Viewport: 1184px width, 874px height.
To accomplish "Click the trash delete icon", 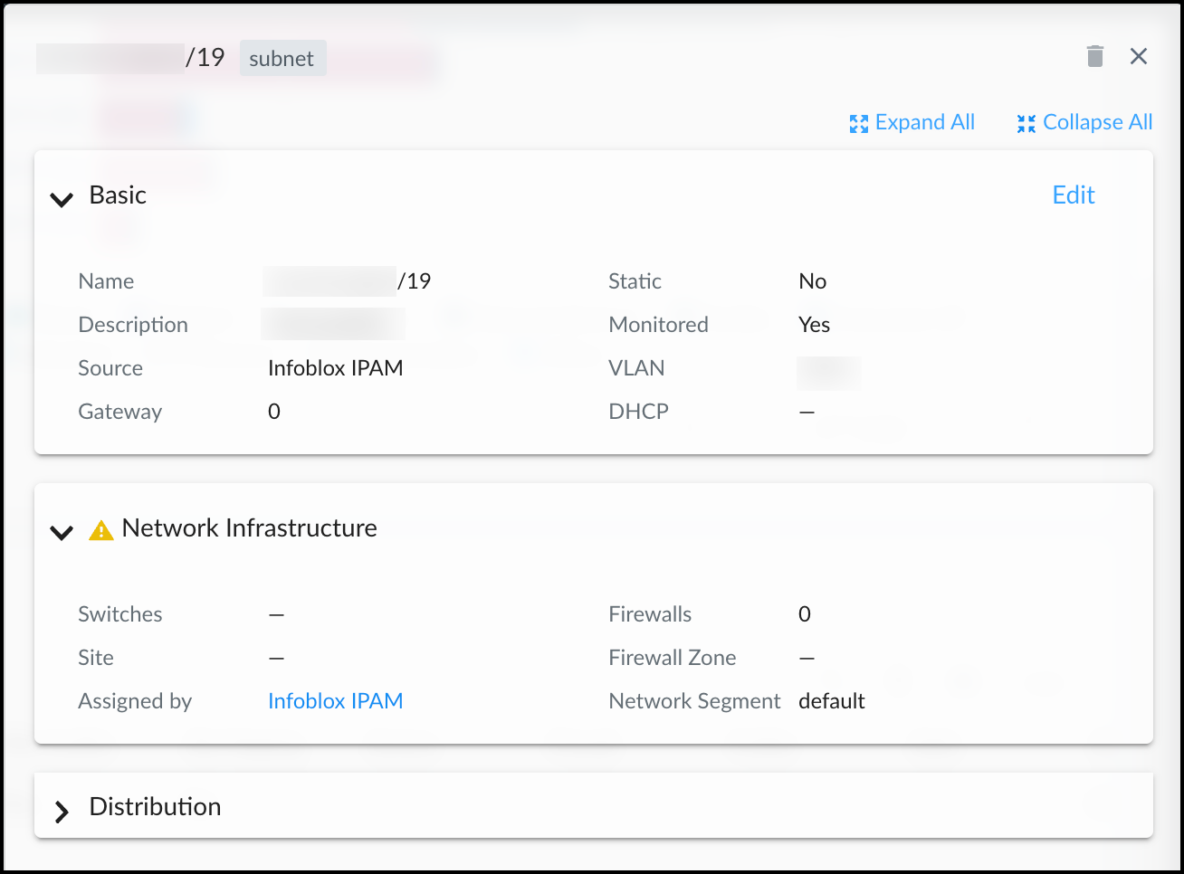I will 1094,56.
